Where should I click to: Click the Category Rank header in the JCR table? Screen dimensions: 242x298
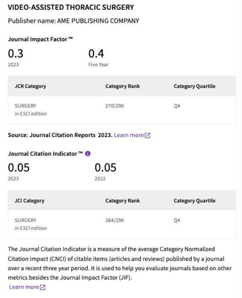point(123,86)
